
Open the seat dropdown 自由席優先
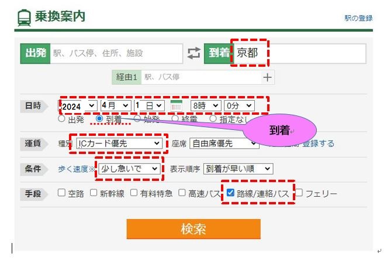point(224,143)
